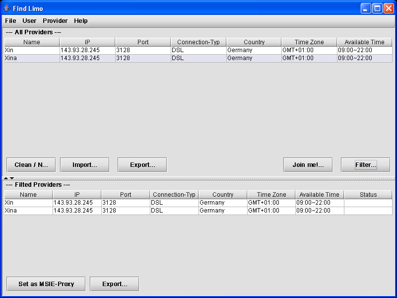Open the File menu
Viewport: 397px width, 298px height.
10,21
